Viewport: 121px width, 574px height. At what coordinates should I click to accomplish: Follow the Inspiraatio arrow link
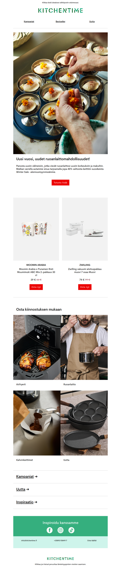[x=27, y=502]
